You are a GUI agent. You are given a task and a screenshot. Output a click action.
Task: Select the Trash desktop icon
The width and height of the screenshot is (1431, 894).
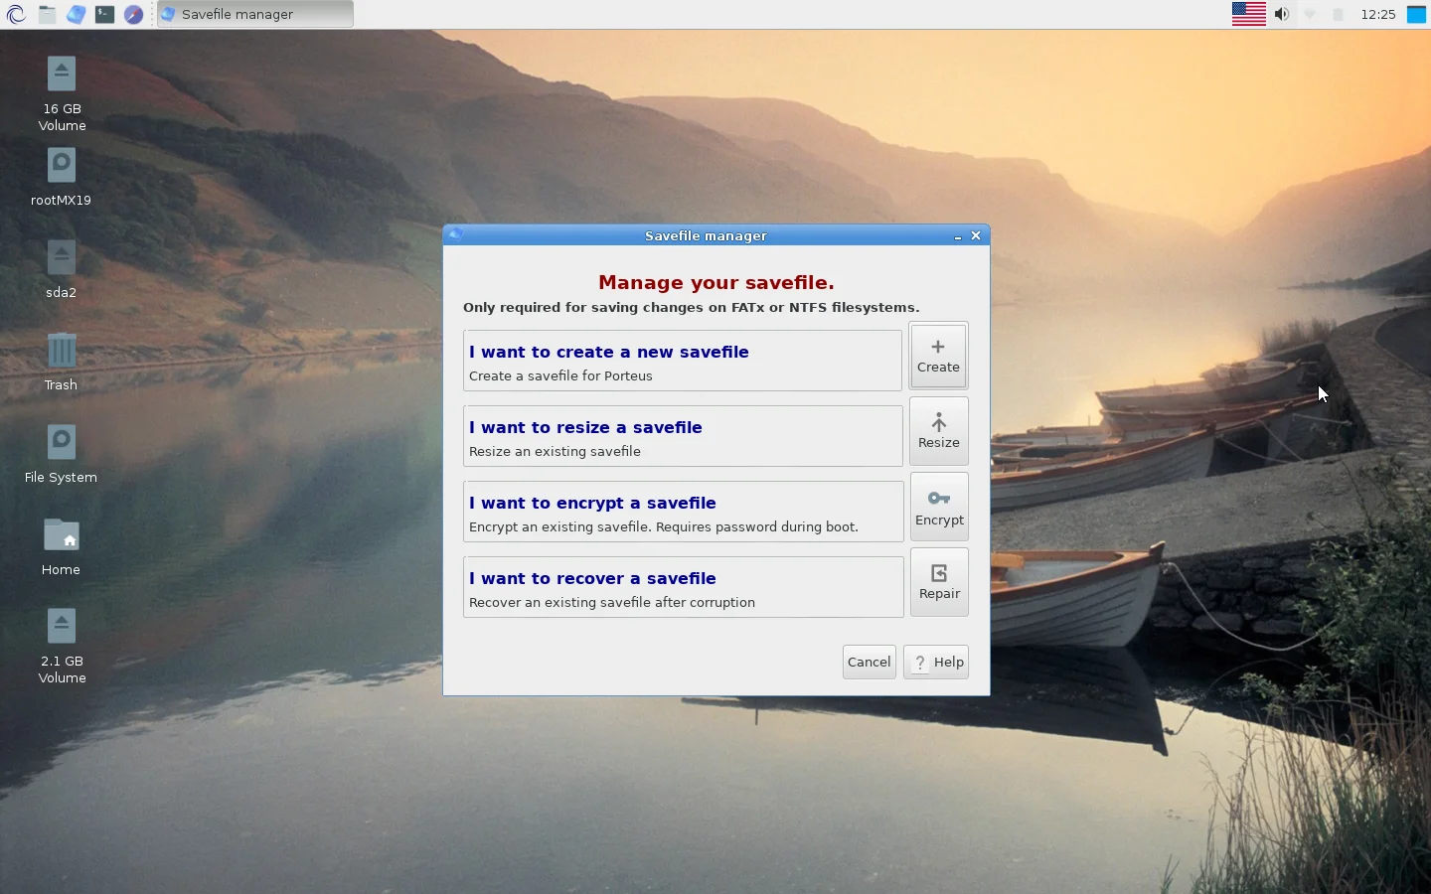(x=61, y=362)
